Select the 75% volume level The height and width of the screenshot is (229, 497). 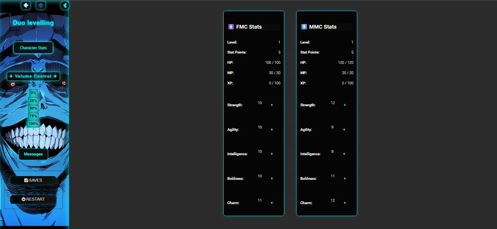pyautogui.click(x=33, y=116)
